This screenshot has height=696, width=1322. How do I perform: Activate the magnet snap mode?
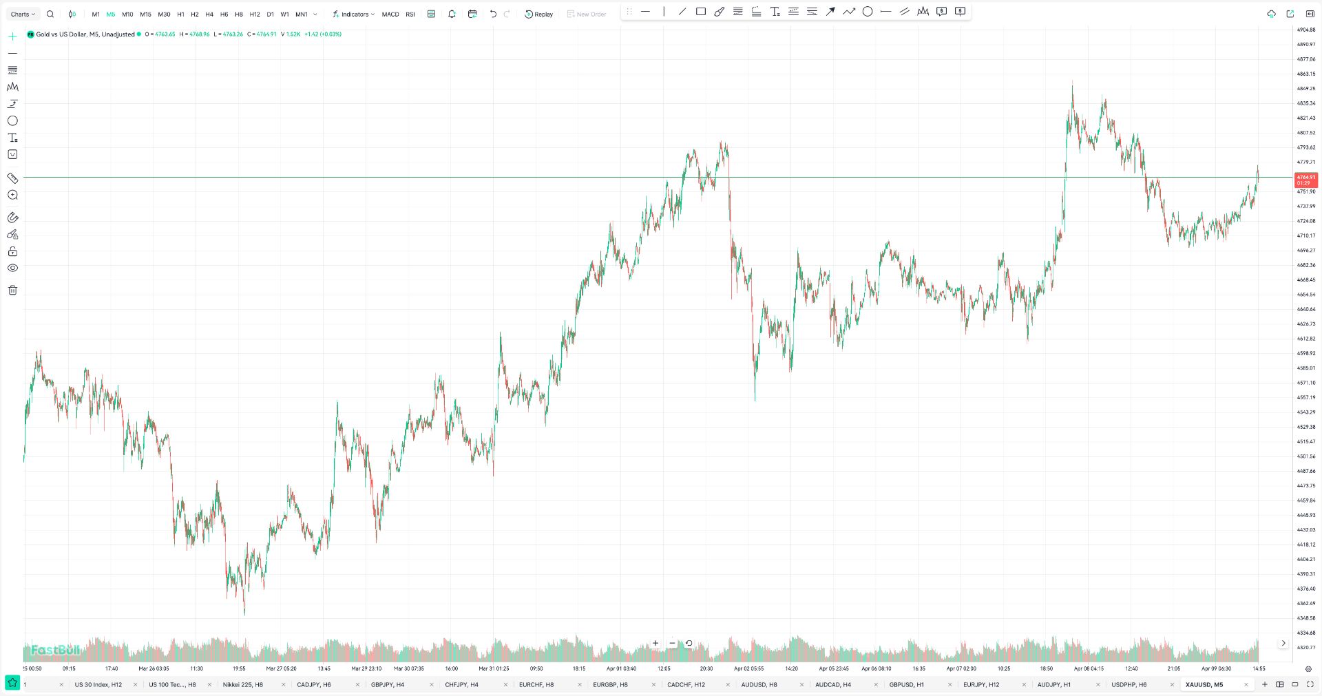coord(12,218)
